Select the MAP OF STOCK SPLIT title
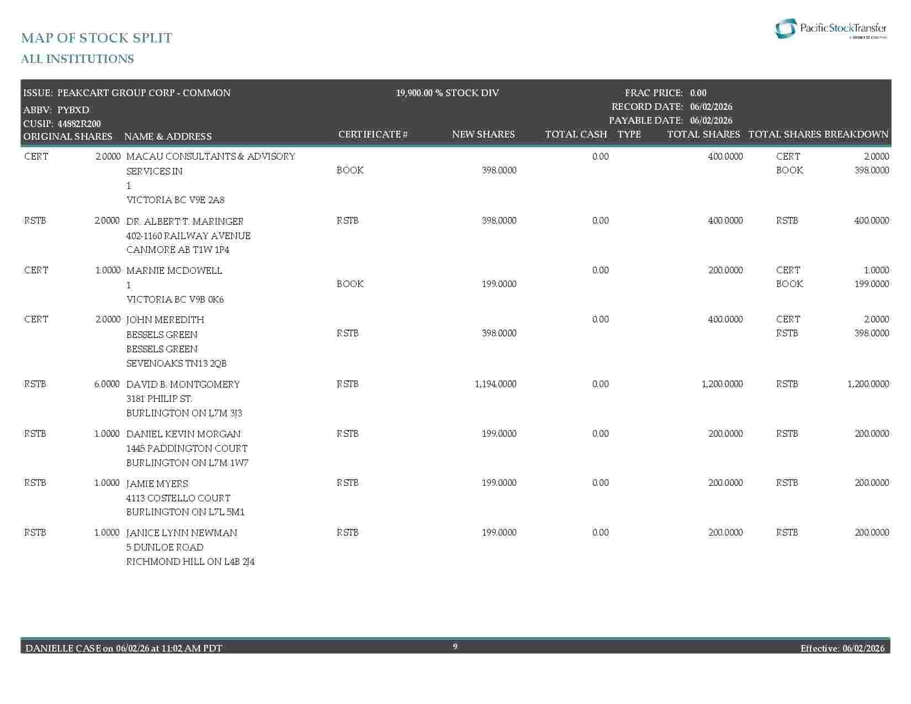The width and height of the screenshot is (911, 704). (97, 38)
